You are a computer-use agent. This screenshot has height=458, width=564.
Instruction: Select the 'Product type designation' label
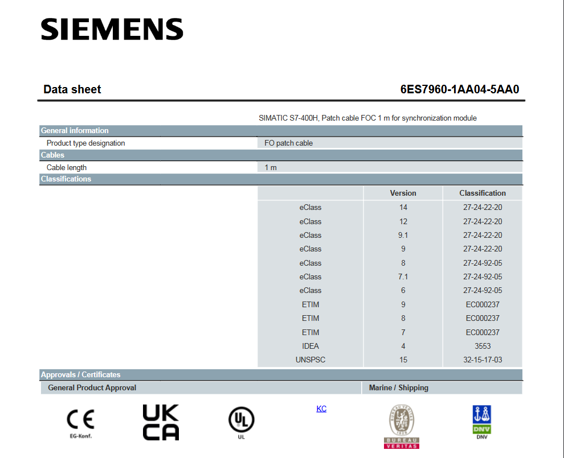(85, 143)
